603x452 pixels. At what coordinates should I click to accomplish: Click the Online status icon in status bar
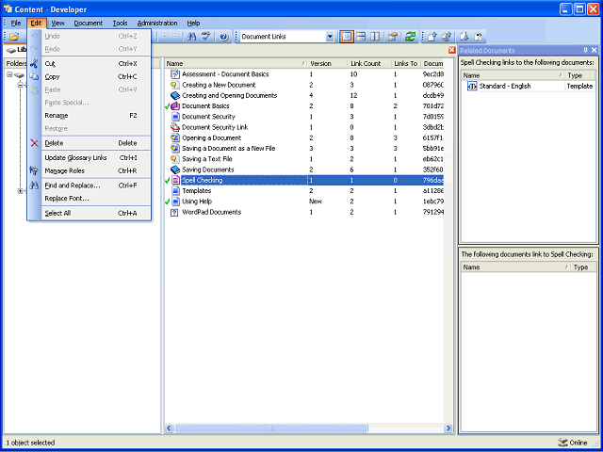coord(563,443)
